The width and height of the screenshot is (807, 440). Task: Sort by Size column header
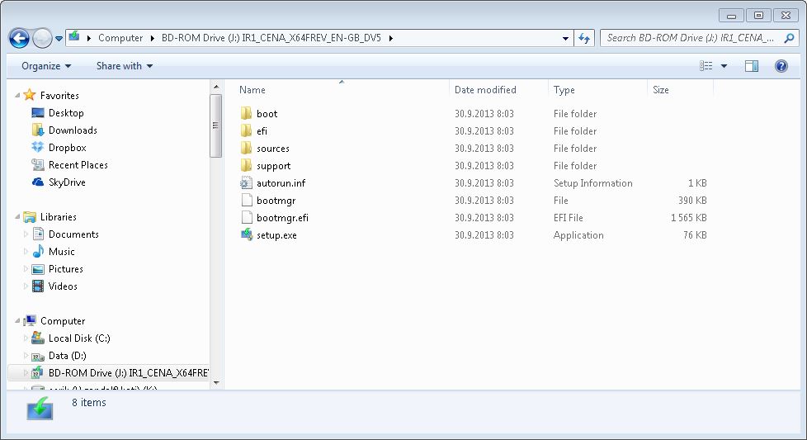click(661, 89)
